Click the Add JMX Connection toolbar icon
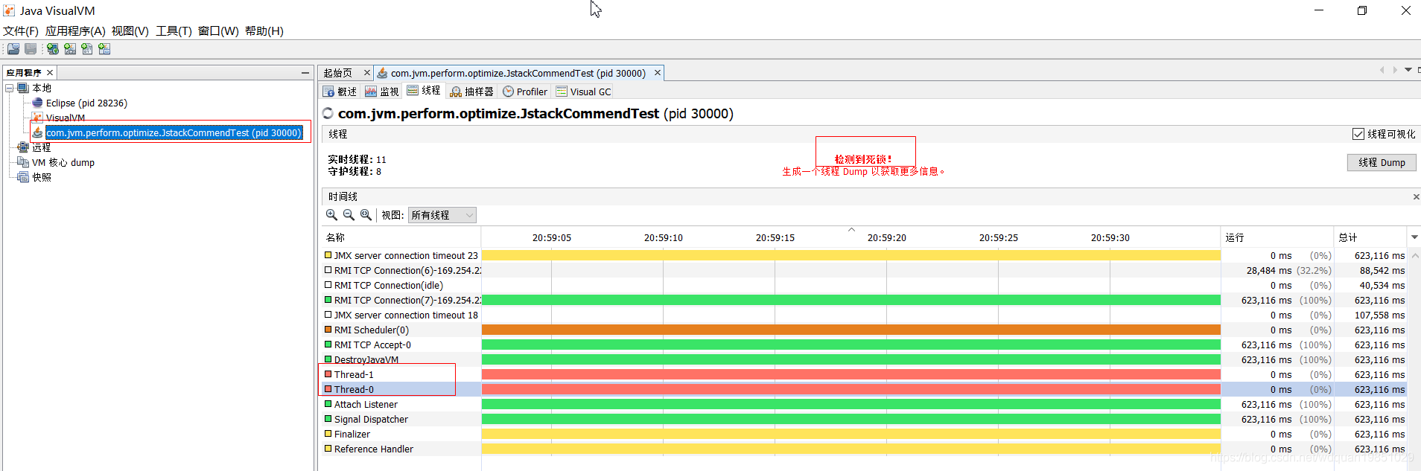The image size is (1421, 471). point(70,49)
